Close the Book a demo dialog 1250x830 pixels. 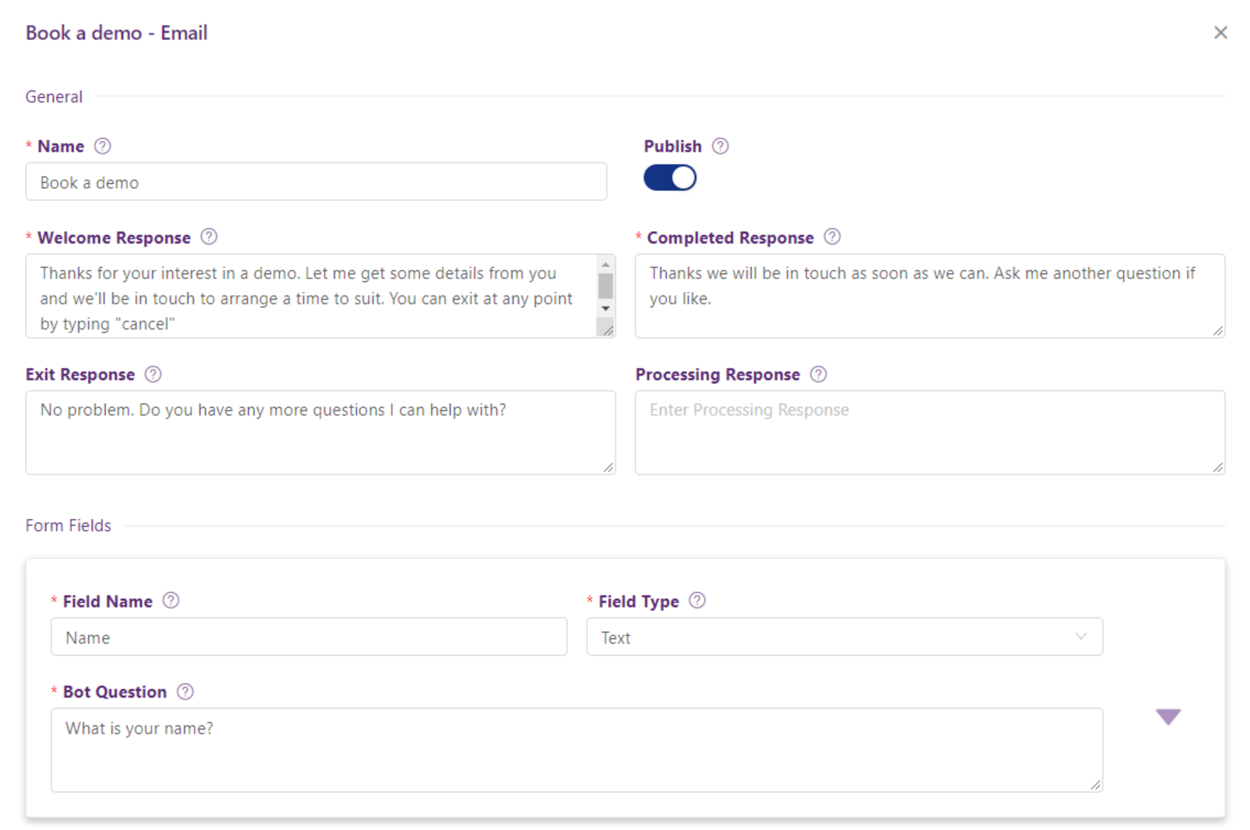tap(1220, 33)
